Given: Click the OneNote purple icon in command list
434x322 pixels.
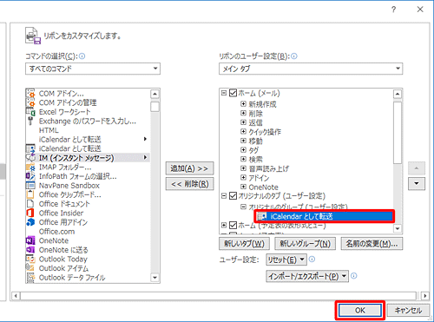Looking at the screenshot, I should (30, 240).
